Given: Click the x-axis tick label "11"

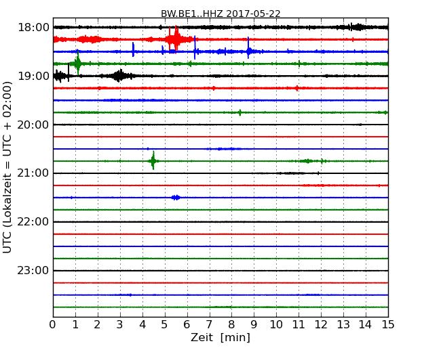Looking at the screenshot, I should (x=299, y=325).
